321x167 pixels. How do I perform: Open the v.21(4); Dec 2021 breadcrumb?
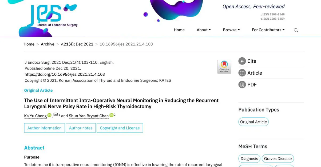77,44
